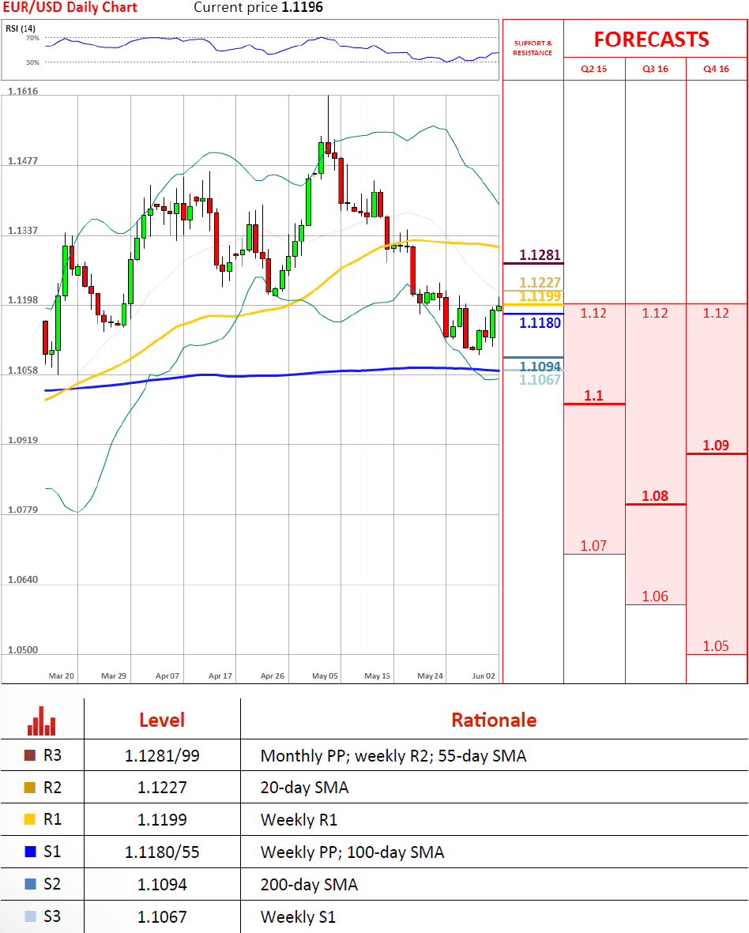Click the 1.1281 resistance level on chart

(540, 255)
